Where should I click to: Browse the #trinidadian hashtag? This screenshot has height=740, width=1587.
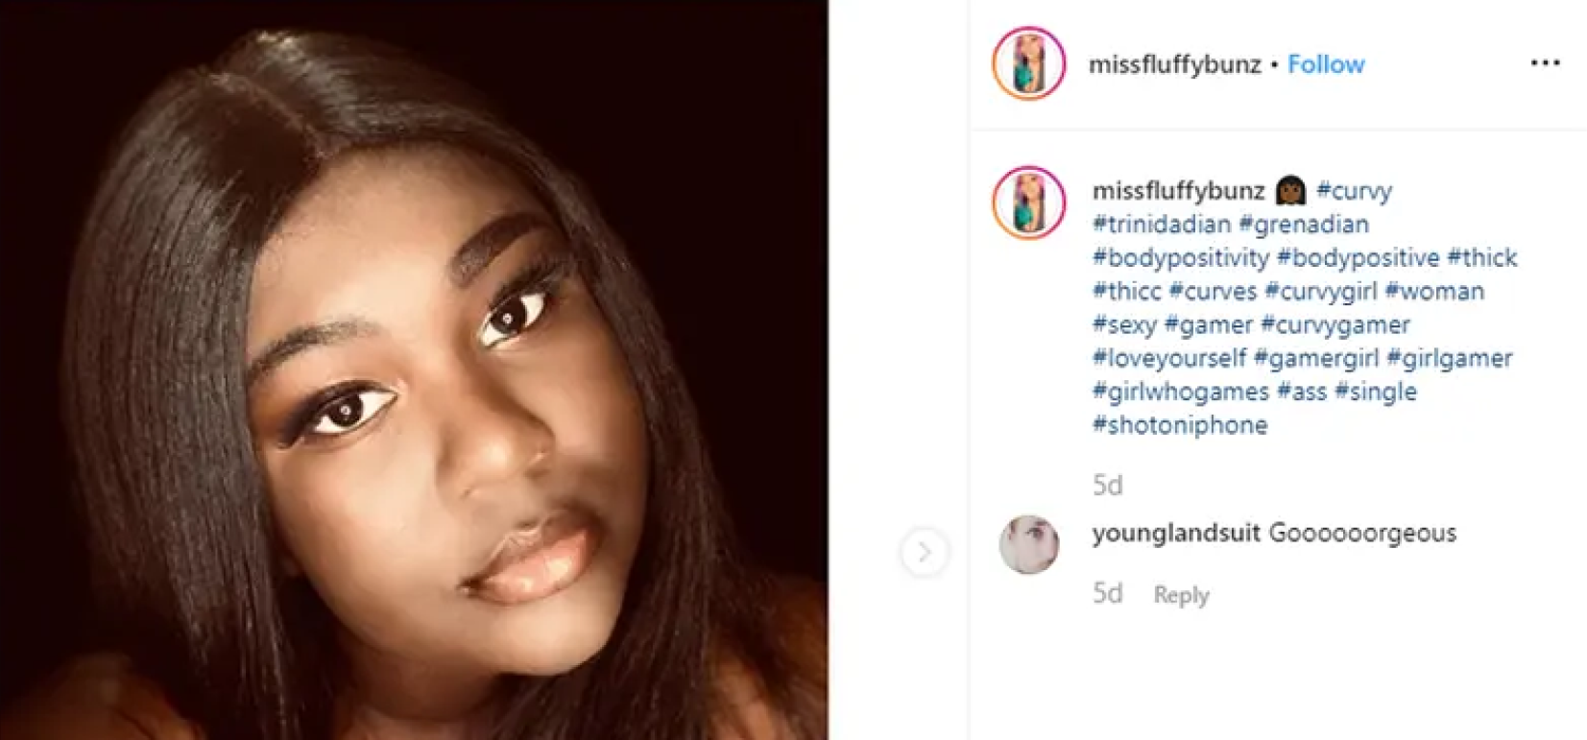coord(1161,225)
